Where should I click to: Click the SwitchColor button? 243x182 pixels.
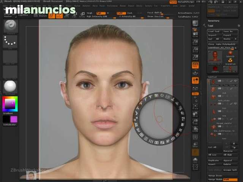pyautogui.click(x=9, y=125)
